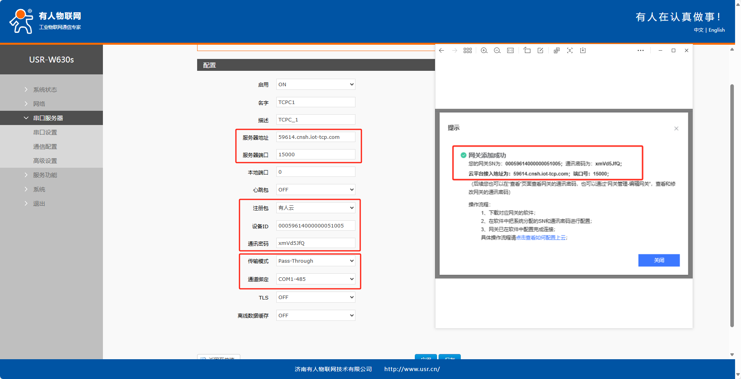Click the zoom out magnifier icon

[x=497, y=51]
